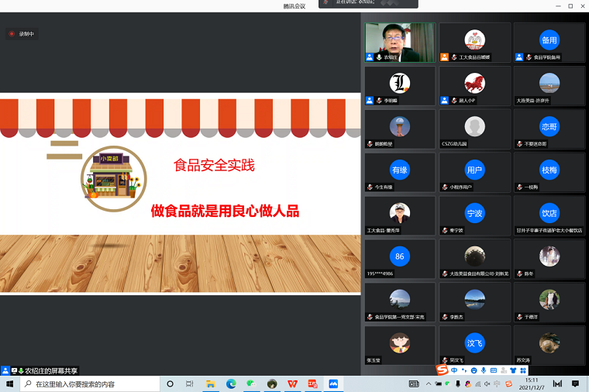
Task: Select the 宁波 participant avatar
Action: 474,213
